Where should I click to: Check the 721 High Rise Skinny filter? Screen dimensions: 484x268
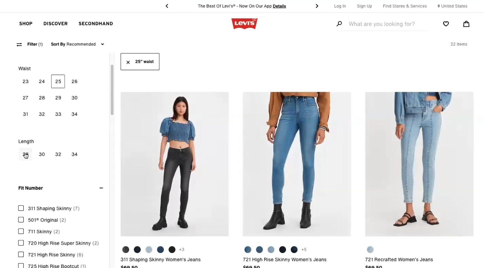click(x=21, y=255)
